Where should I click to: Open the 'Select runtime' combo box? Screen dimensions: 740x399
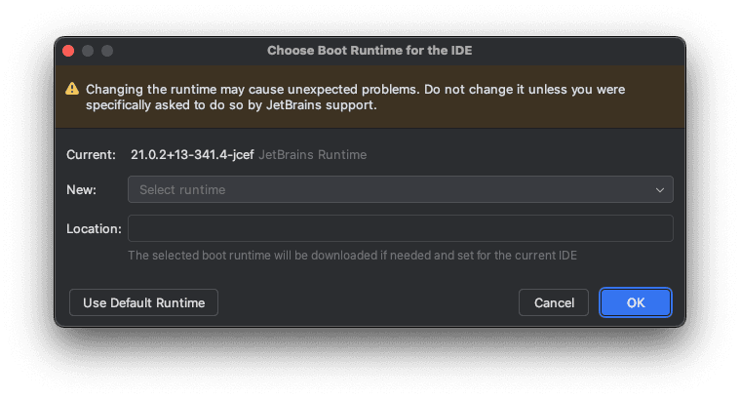[x=400, y=189]
